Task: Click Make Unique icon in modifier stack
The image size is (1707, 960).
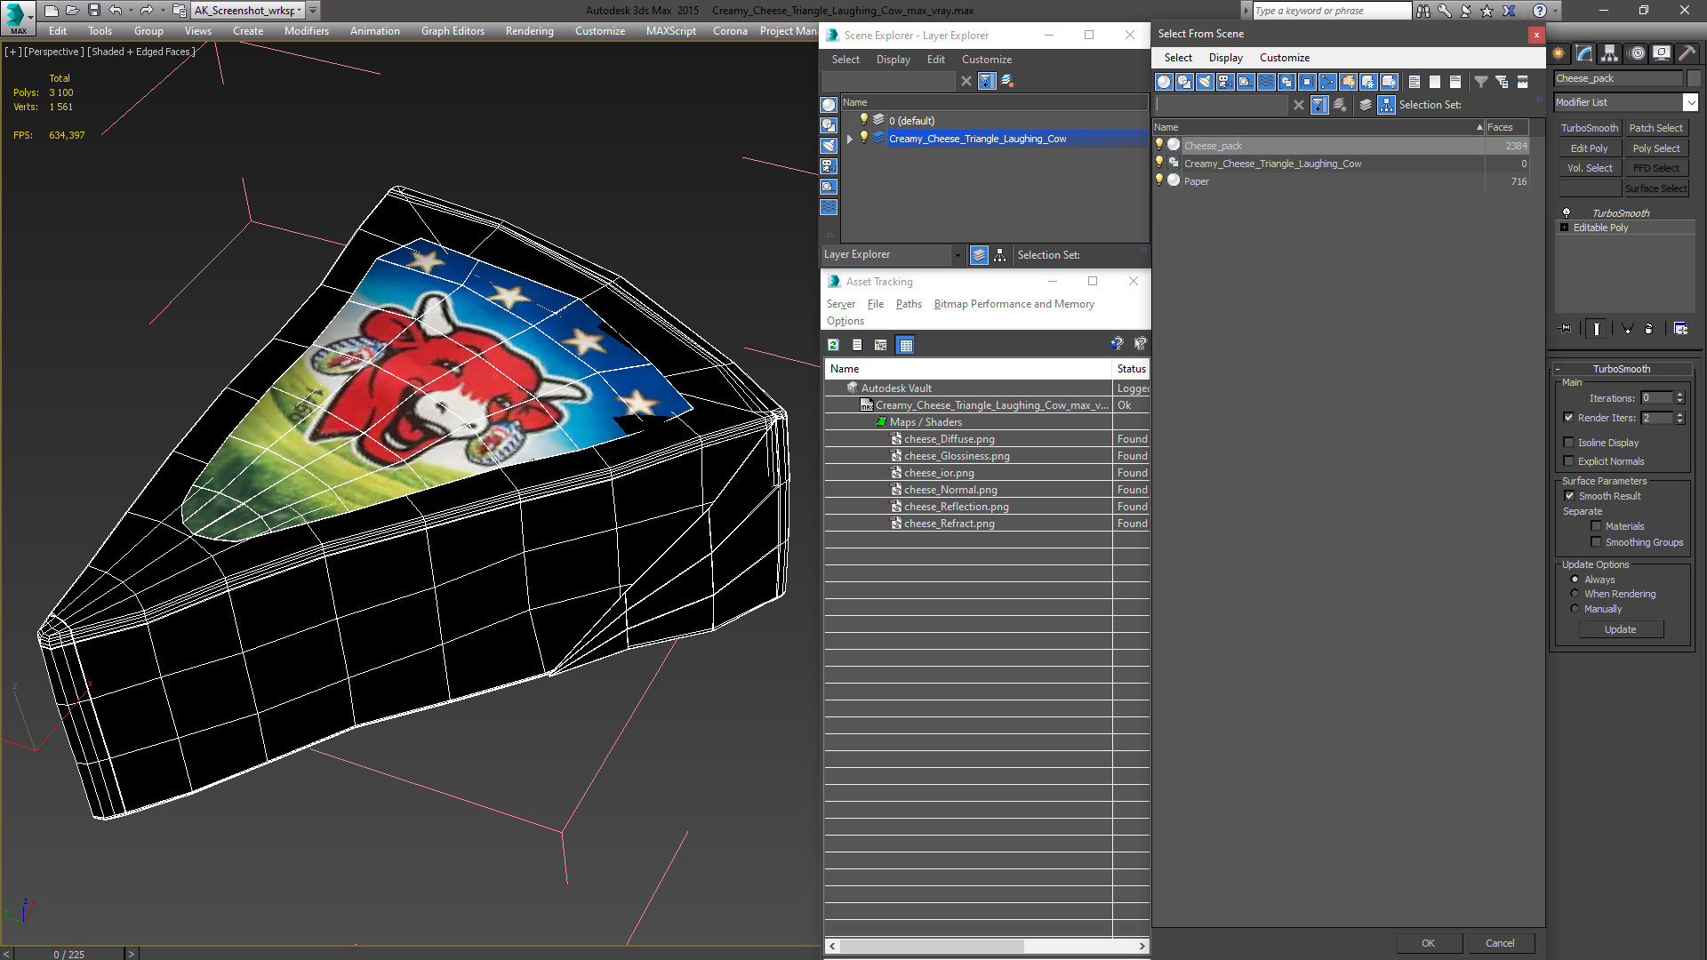Action: (x=1628, y=329)
